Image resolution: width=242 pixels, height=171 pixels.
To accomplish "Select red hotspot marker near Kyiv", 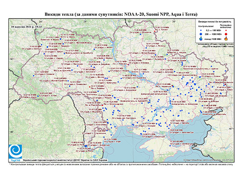I will 128,65.
